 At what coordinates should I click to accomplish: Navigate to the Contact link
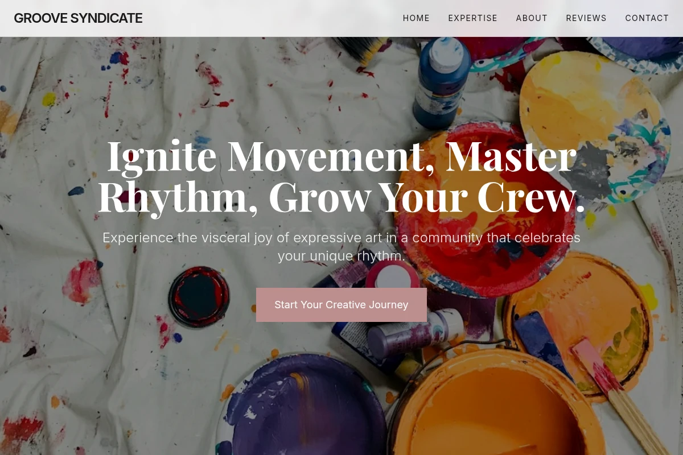pyautogui.click(x=647, y=18)
